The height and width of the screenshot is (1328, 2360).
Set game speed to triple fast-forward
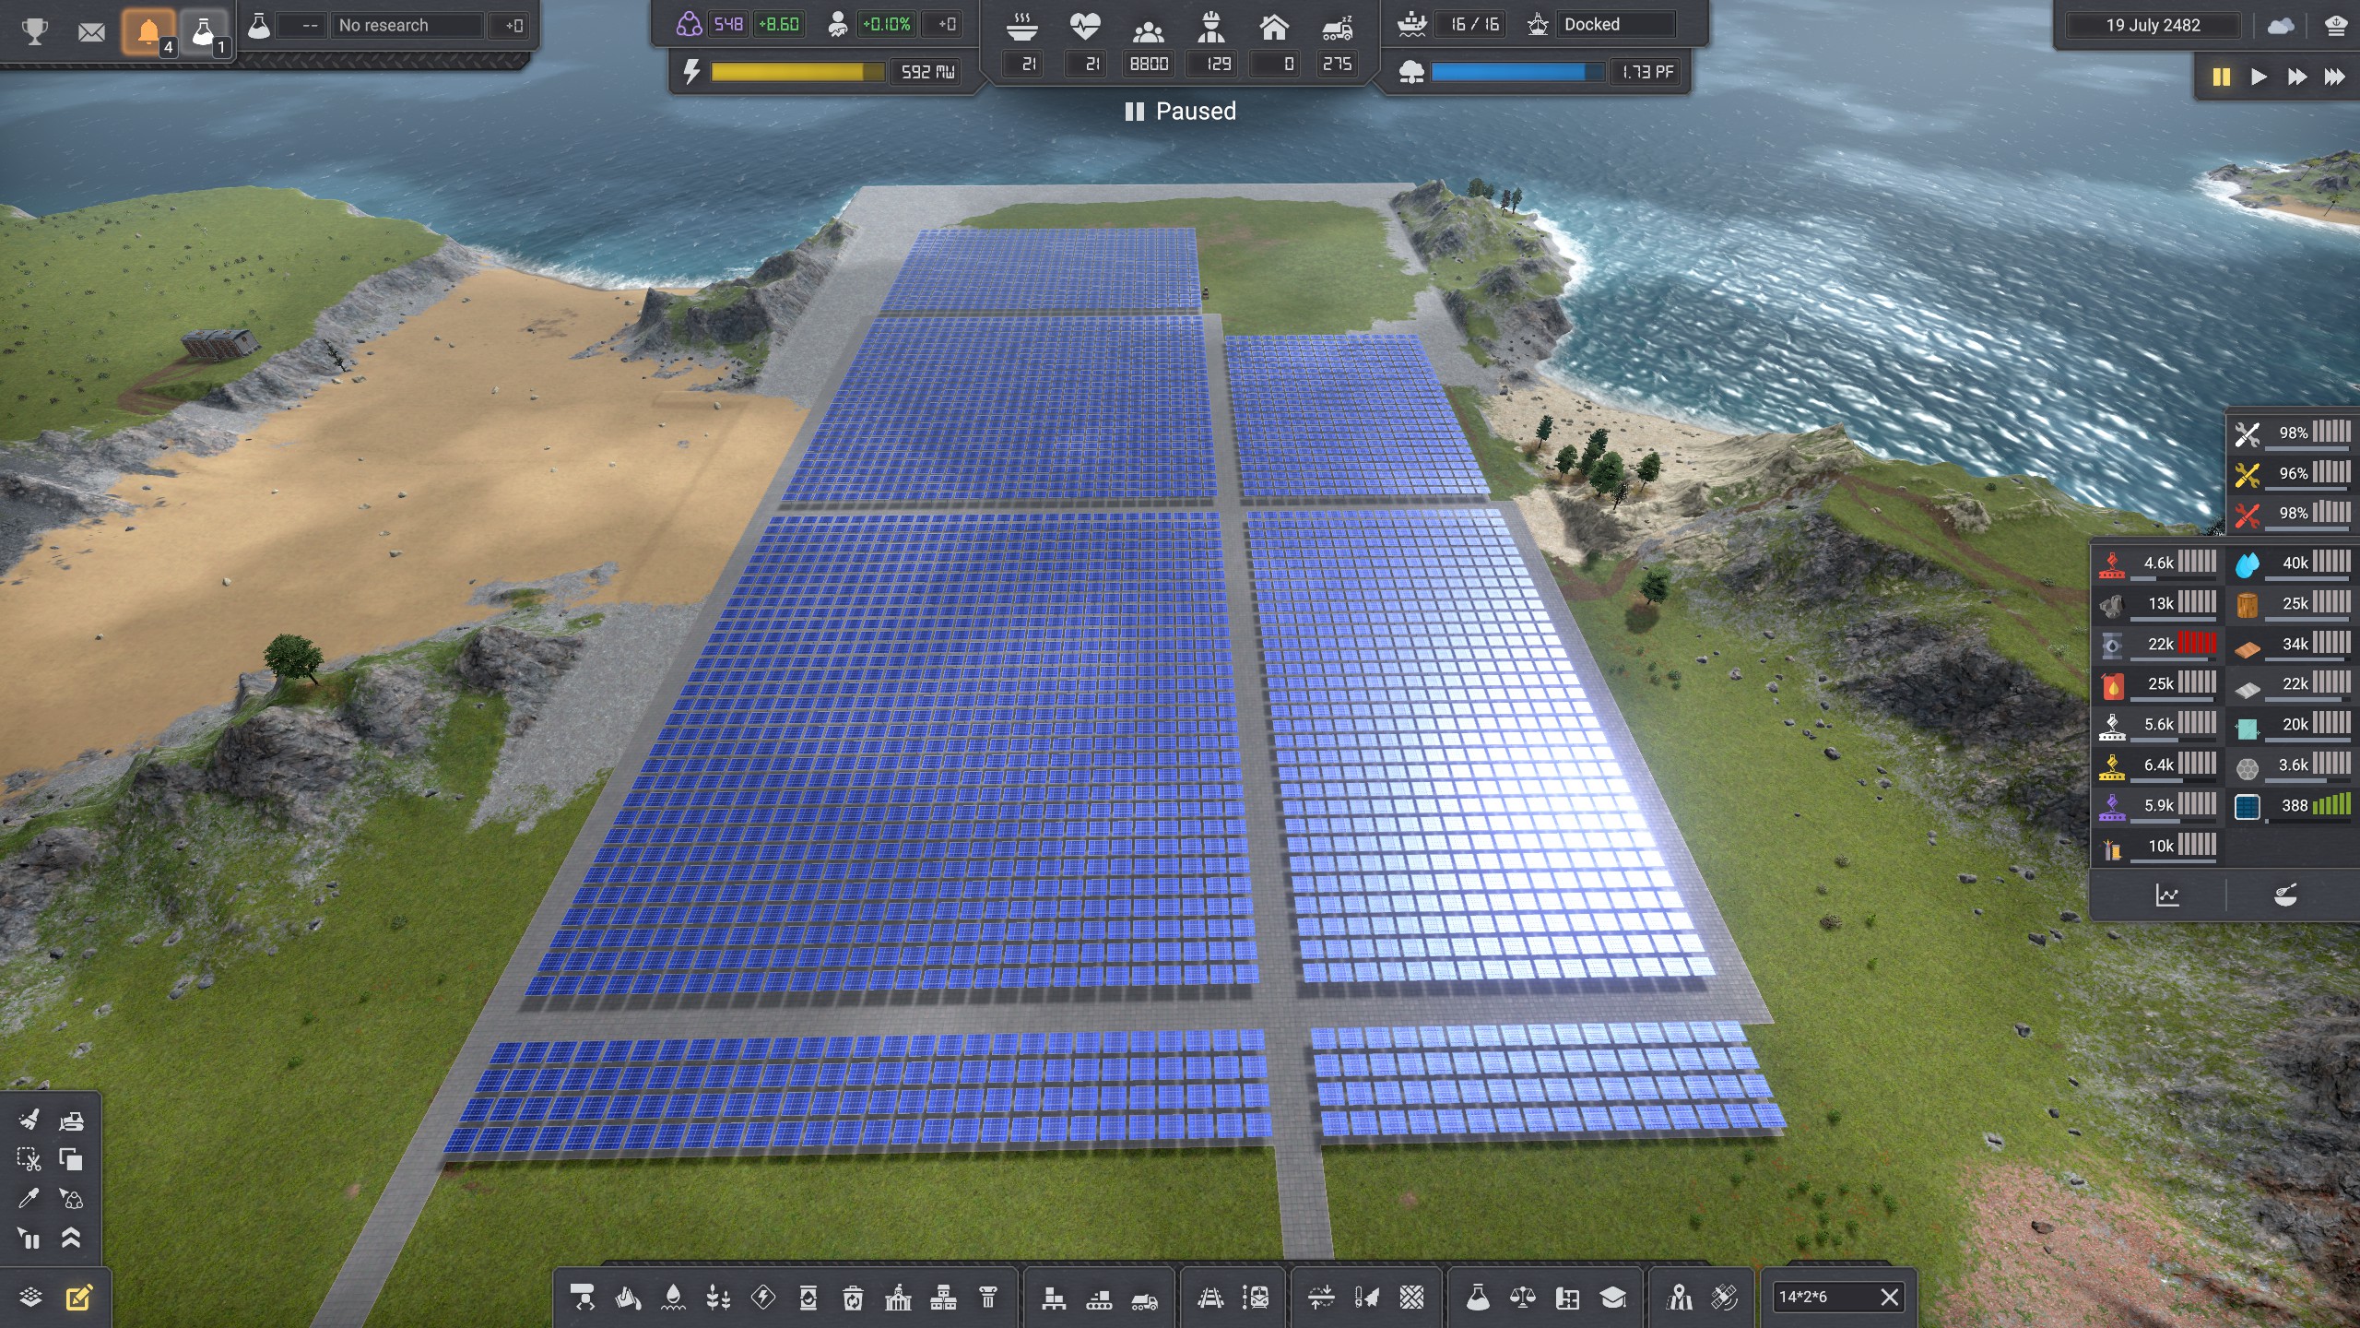point(2334,77)
